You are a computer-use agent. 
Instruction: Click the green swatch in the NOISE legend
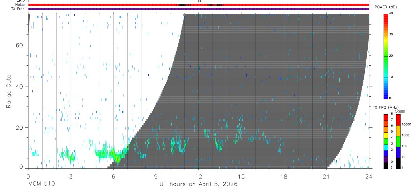(x=398, y=141)
